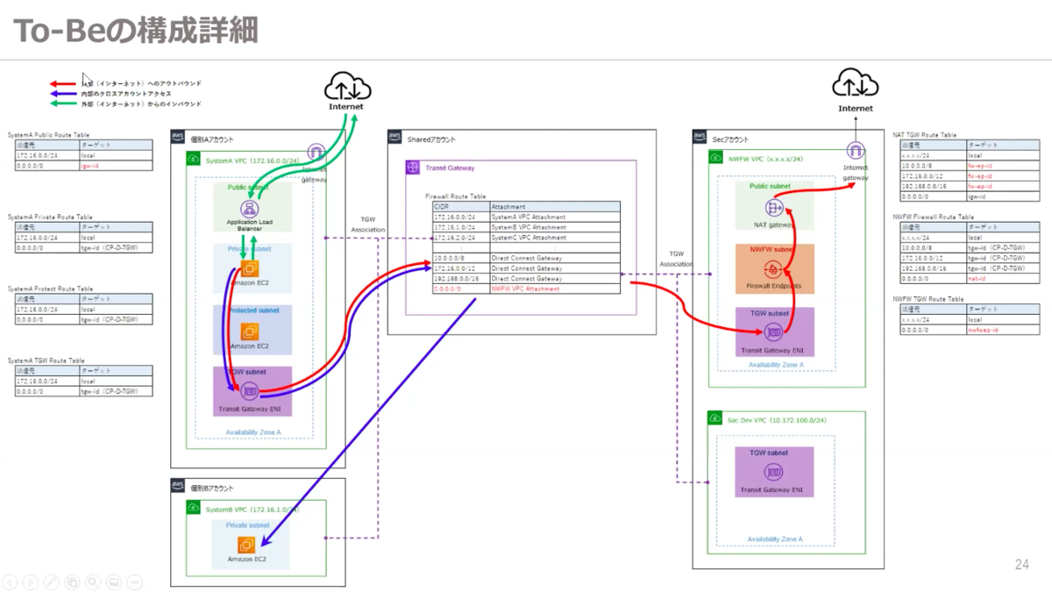Click the NAT TGW Route Table heading
Viewport: 1052px width, 592px height.
pyautogui.click(x=925, y=135)
